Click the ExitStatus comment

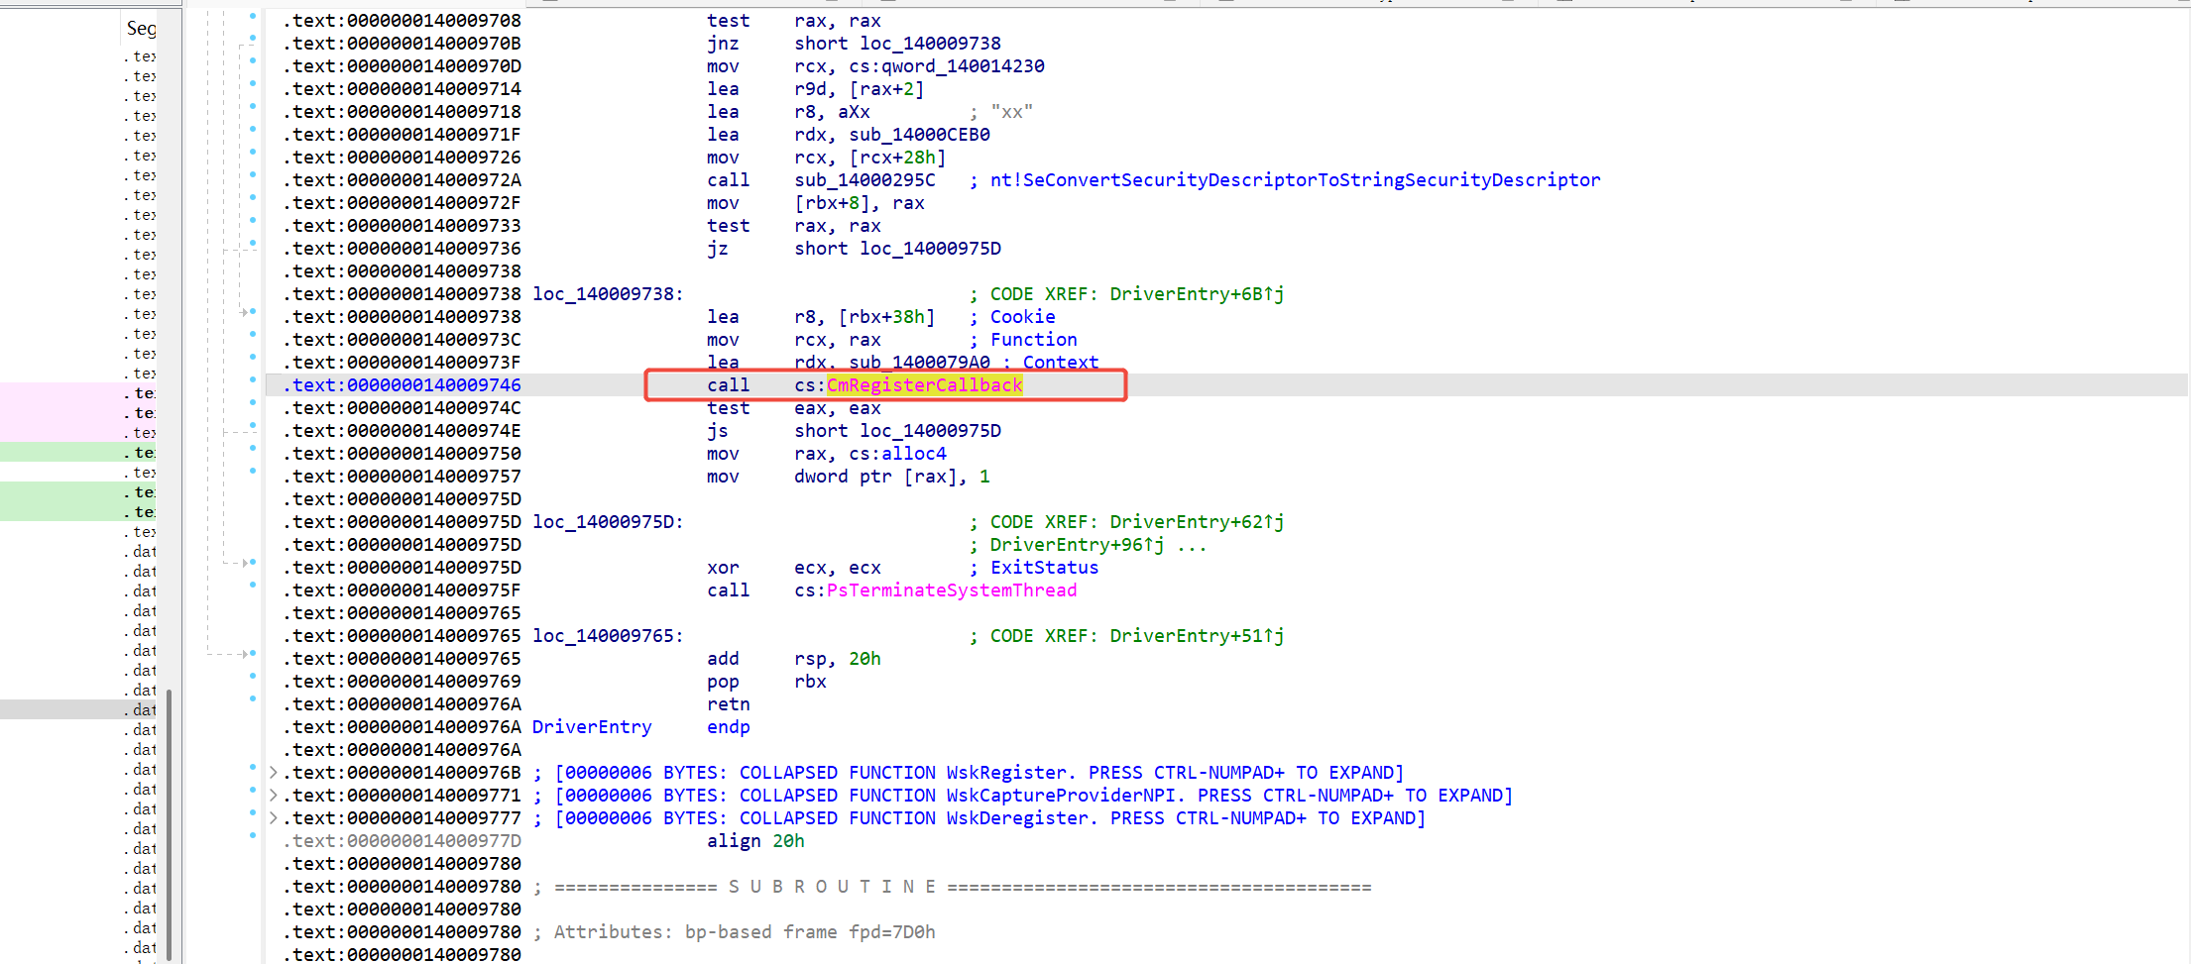1044,568
